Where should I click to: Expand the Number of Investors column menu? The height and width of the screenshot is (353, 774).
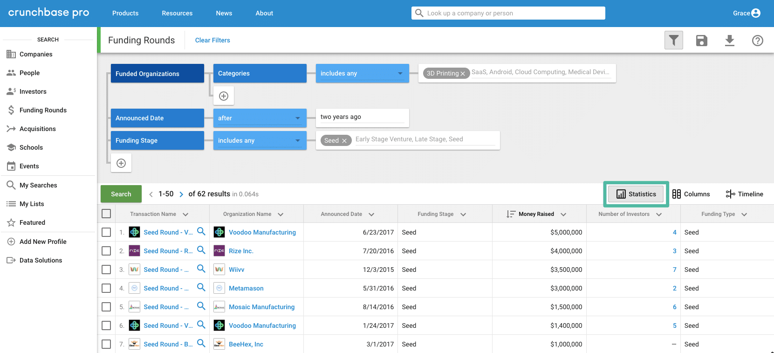point(659,215)
